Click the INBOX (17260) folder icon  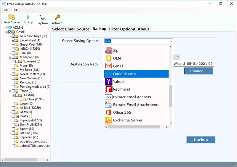17,49
